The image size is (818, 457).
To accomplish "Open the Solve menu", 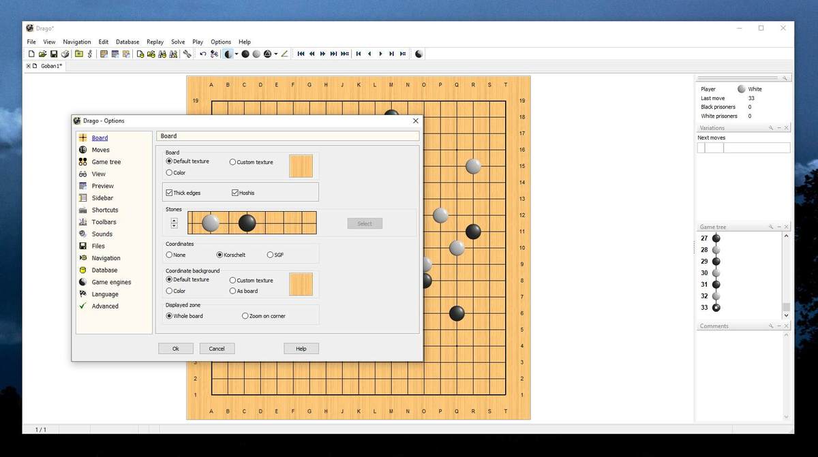I will 178,42.
